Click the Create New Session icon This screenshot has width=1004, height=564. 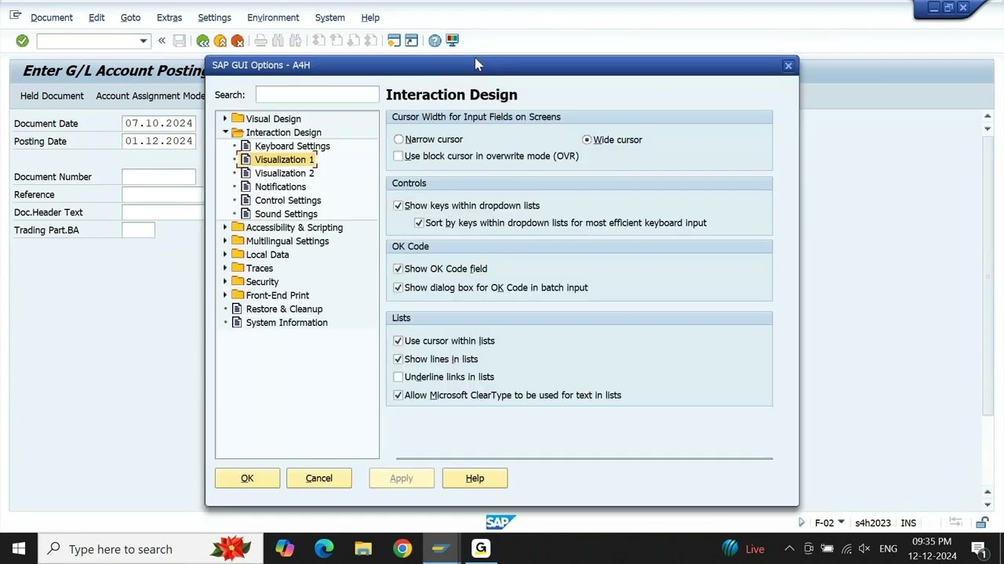coord(394,41)
